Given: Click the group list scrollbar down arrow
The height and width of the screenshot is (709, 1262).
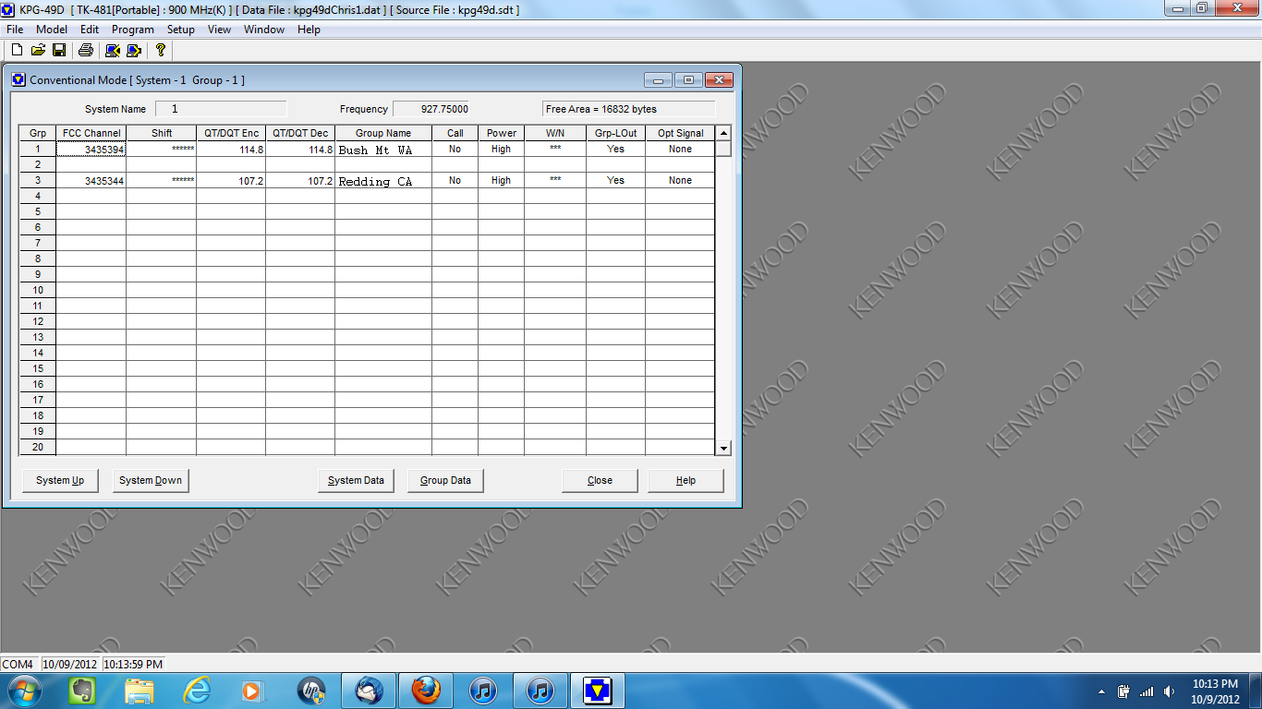Looking at the screenshot, I should (723, 448).
